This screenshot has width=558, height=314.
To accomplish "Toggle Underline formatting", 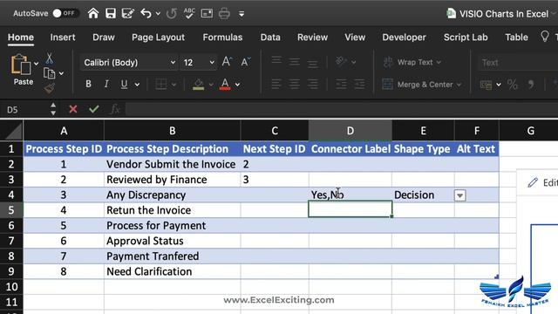I will [x=124, y=85].
